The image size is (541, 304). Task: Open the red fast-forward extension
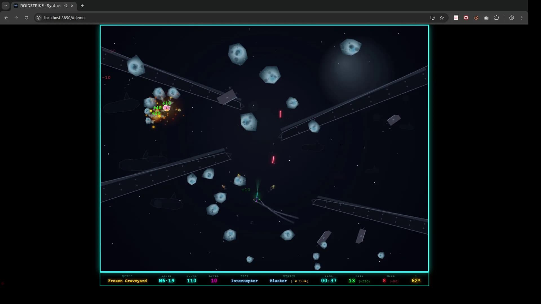[466, 18]
